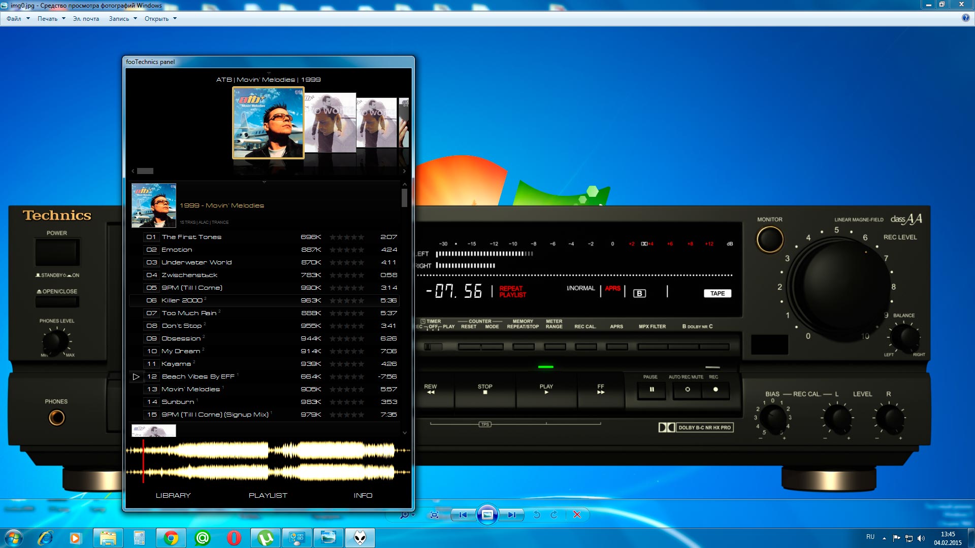Delete the current photo with red X
975x548 pixels.
pos(577,515)
